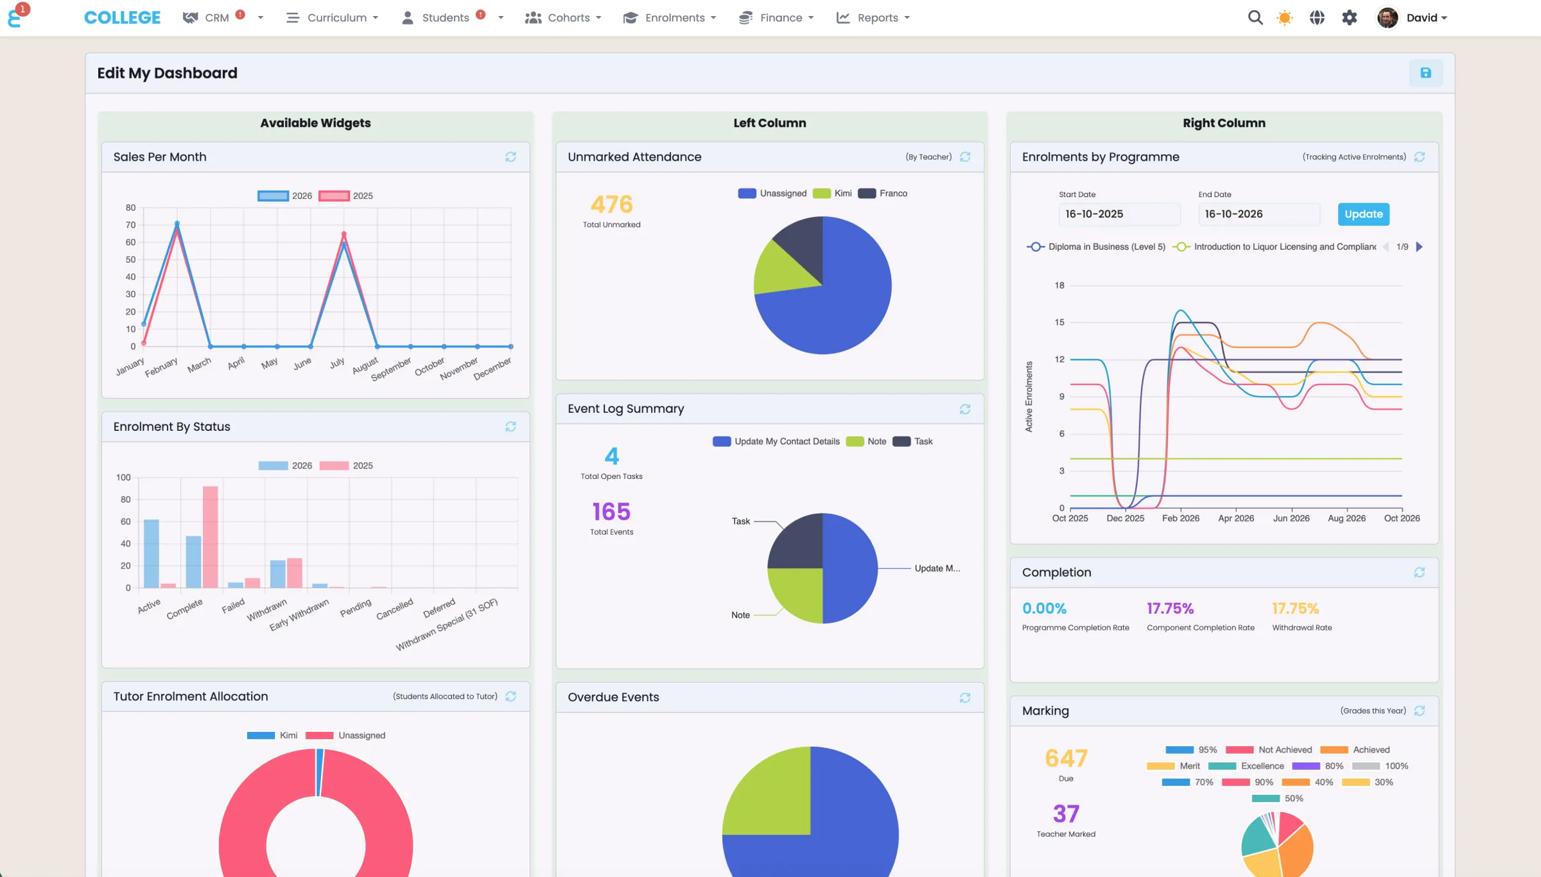
Task: Refresh the Event Log Summary widget
Action: click(964, 409)
